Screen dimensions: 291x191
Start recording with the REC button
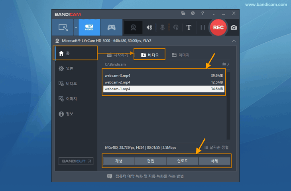[218, 28]
